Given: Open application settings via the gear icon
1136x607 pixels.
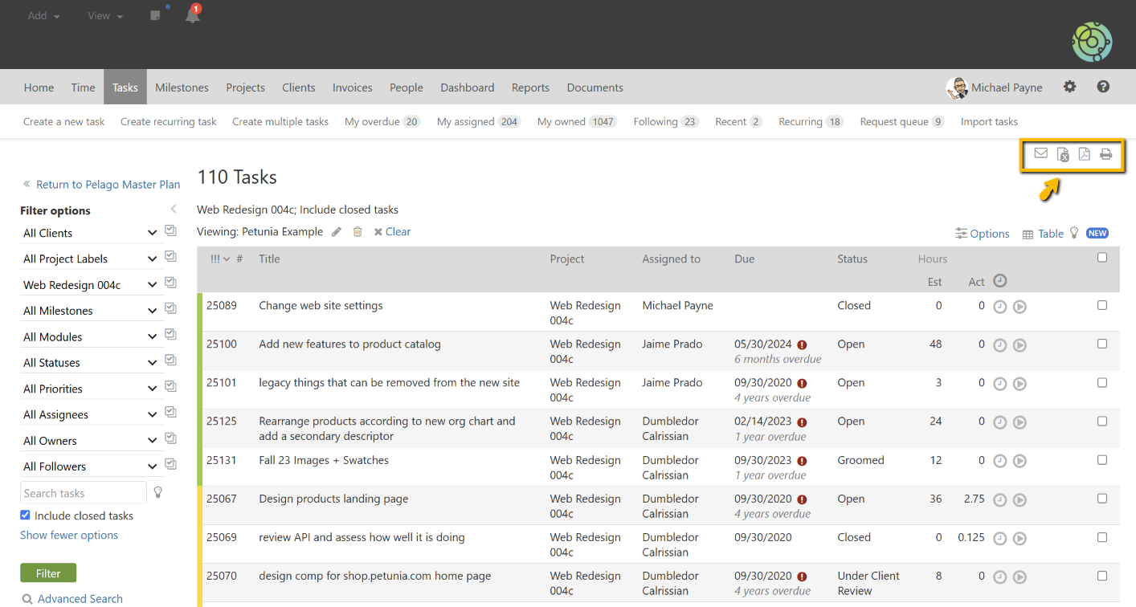Looking at the screenshot, I should click(1069, 87).
